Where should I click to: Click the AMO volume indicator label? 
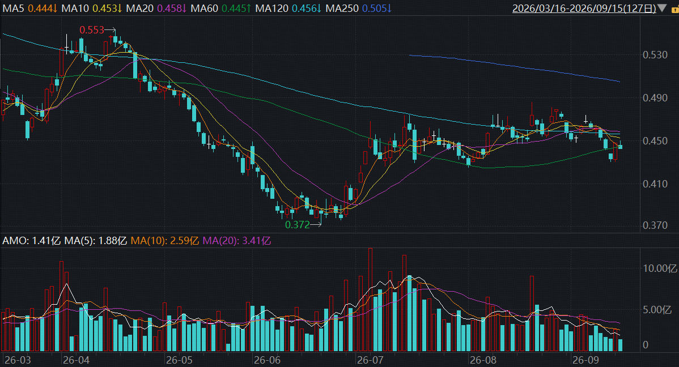[32, 241]
